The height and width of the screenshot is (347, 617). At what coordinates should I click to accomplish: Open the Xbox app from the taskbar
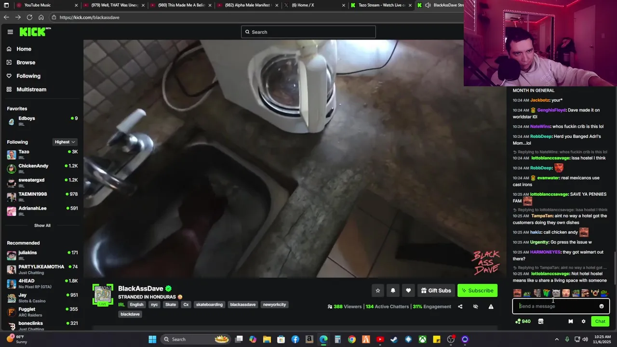pyautogui.click(x=422, y=339)
